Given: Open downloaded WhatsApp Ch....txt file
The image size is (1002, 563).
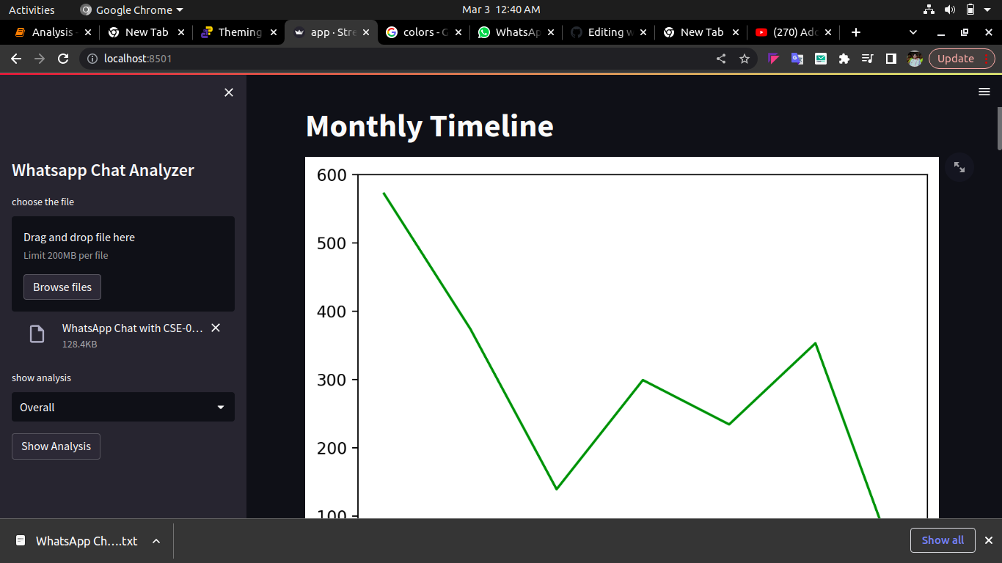Looking at the screenshot, I should (x=77, y=541).
